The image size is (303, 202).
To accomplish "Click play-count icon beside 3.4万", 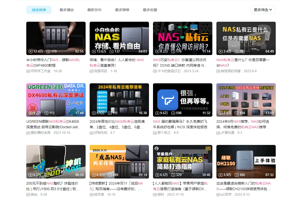I will point(221,51).
